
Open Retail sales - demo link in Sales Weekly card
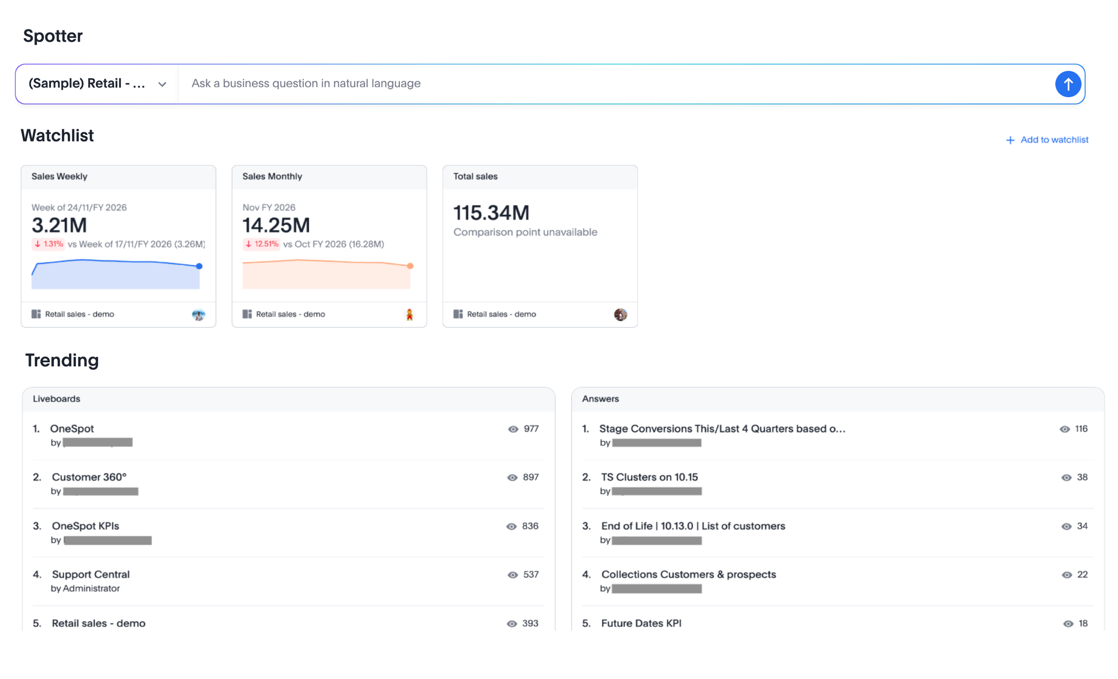(80, 314)
